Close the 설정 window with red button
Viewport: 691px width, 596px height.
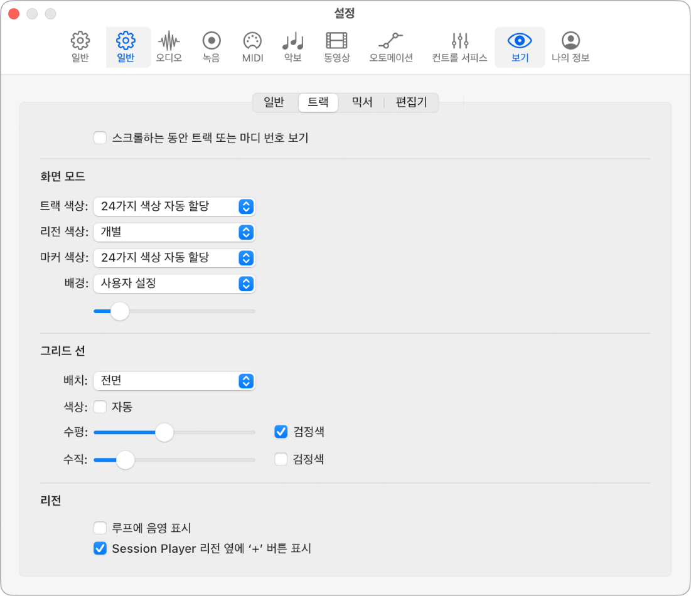tap(14, 14)
